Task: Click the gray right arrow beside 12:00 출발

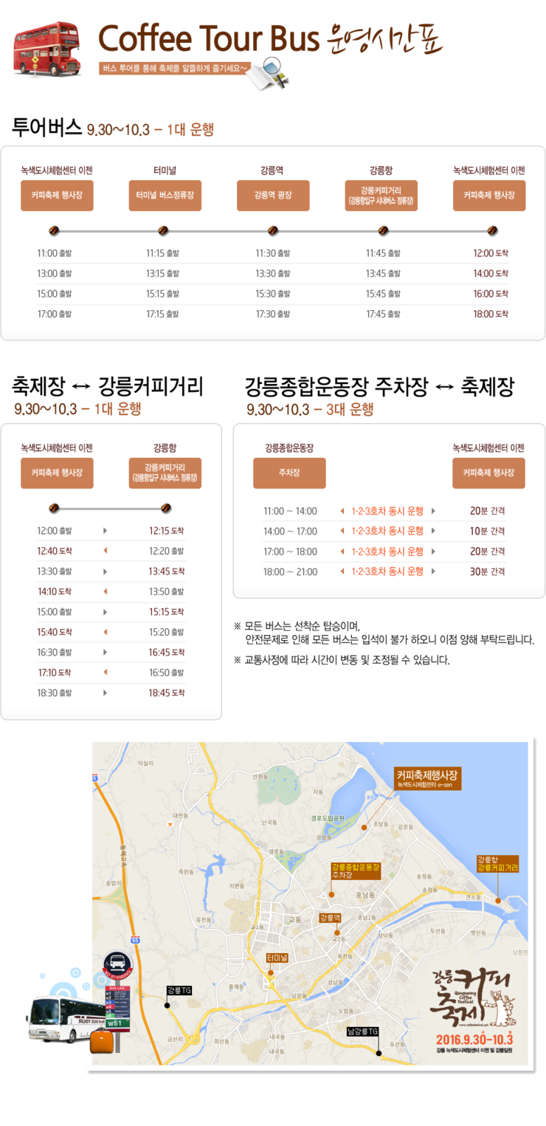Action: (x=105, y=531)
